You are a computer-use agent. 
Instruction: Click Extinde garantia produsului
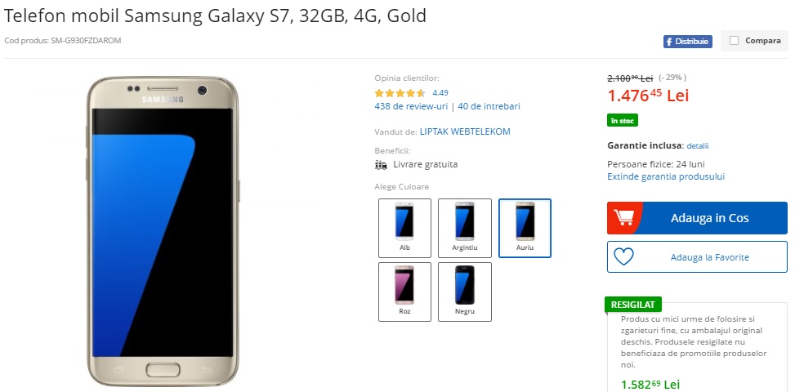tap(666, 176)
